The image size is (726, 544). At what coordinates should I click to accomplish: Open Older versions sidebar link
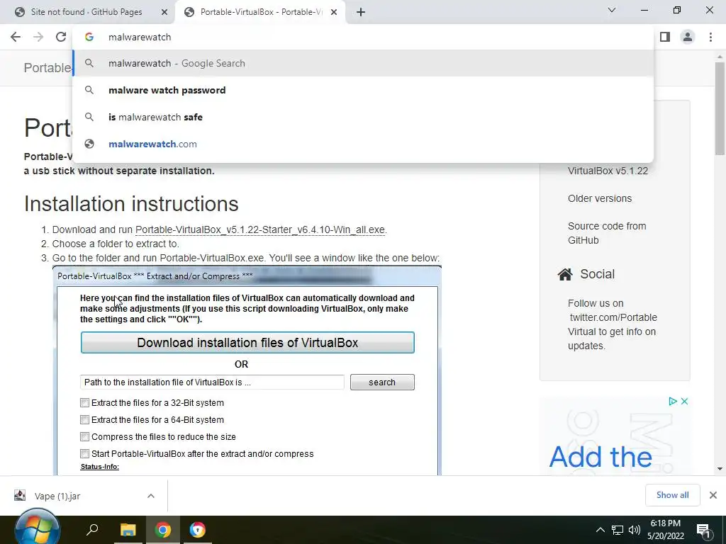(600, 198)
